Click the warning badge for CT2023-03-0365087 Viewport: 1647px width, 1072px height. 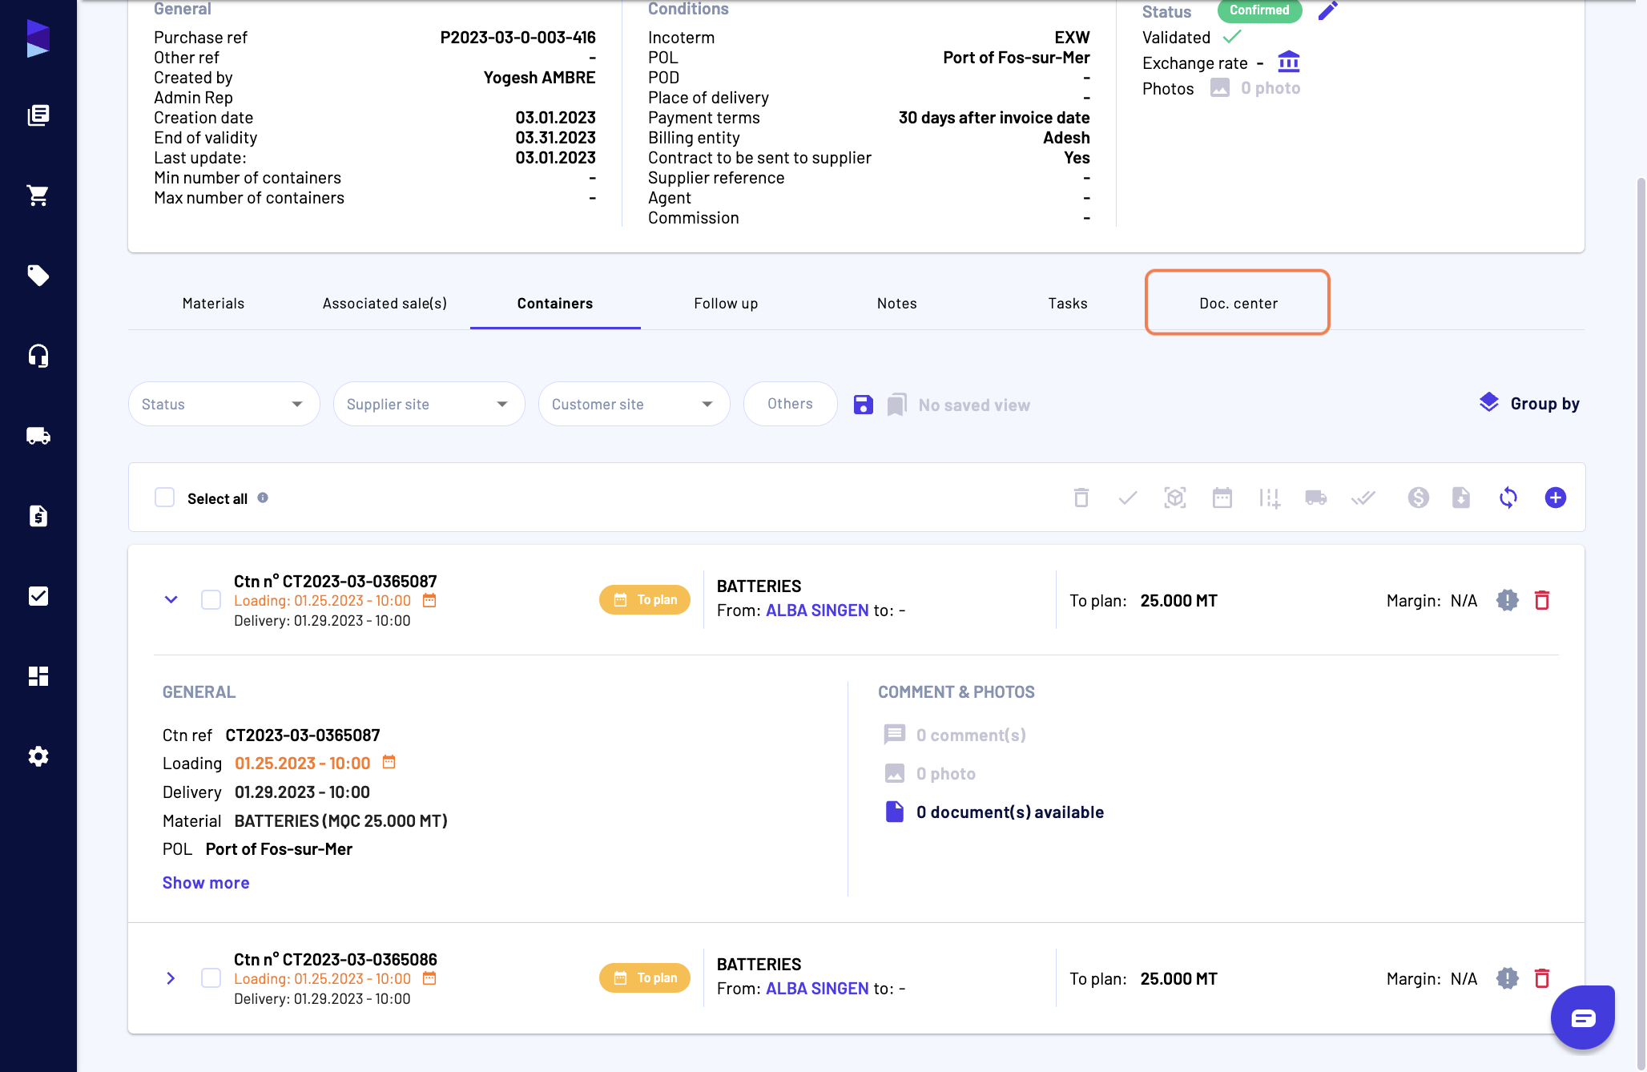1507,600
